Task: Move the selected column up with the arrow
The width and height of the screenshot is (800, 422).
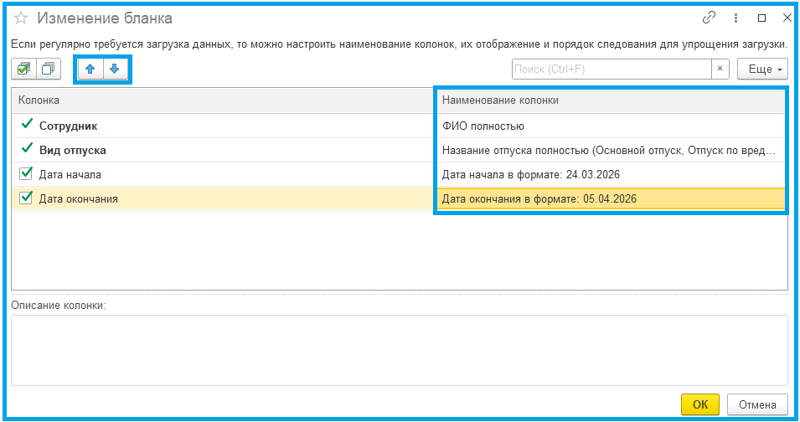Action: pyautogui.click(x=90, y=69)
